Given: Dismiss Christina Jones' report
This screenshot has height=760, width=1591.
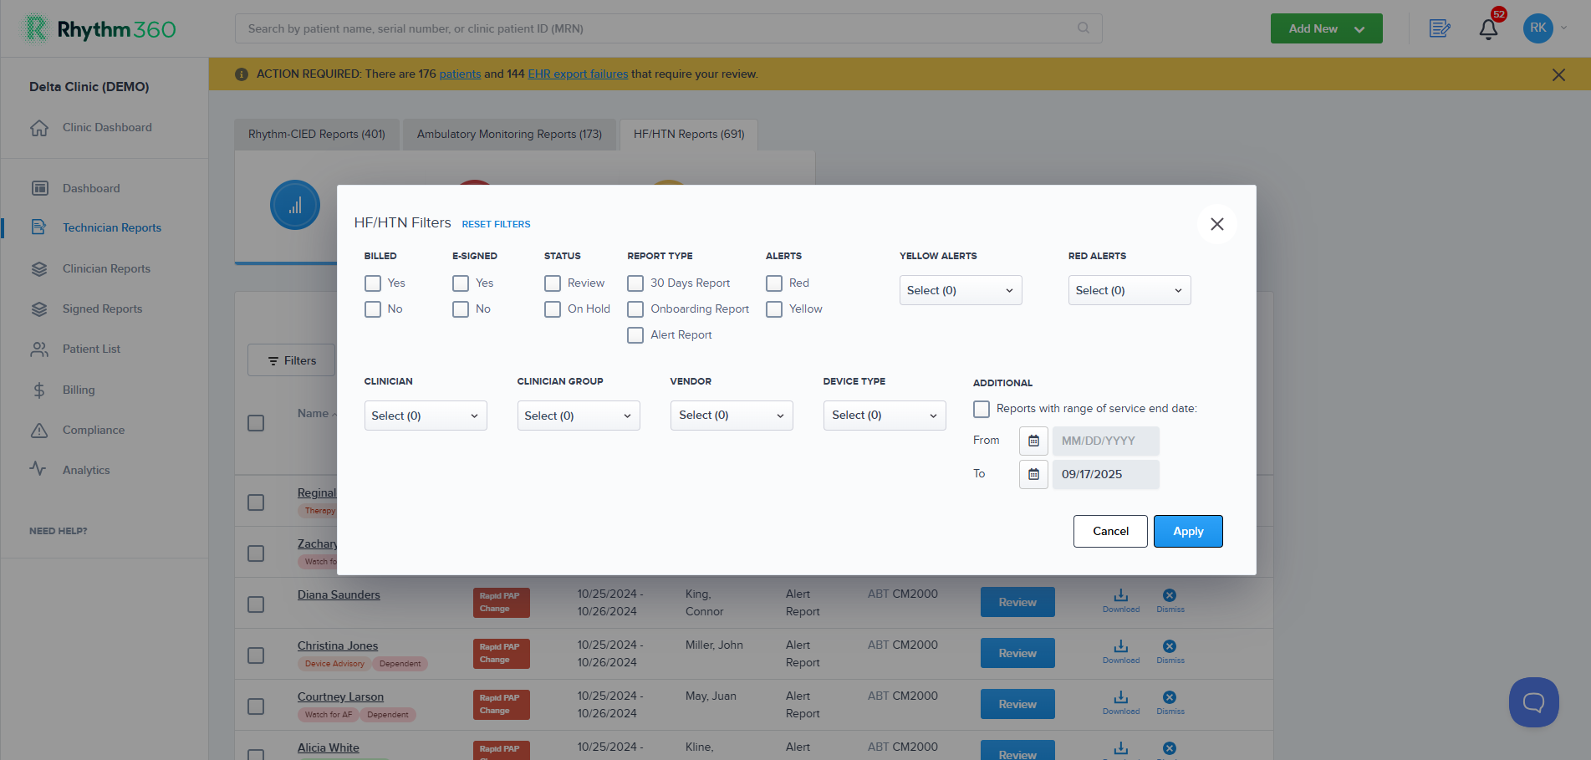Looking at the screenshot, I should point(1170,651).
